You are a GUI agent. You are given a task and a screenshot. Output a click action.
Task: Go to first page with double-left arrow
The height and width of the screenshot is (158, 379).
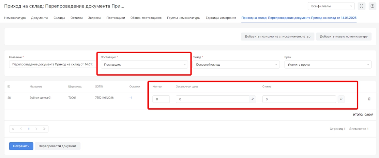pyautogui.click(x=13, y=129)
